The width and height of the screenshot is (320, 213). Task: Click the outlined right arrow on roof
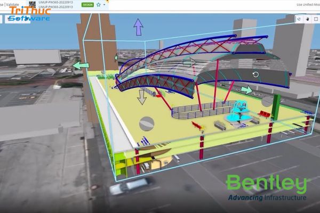[189, 62]
